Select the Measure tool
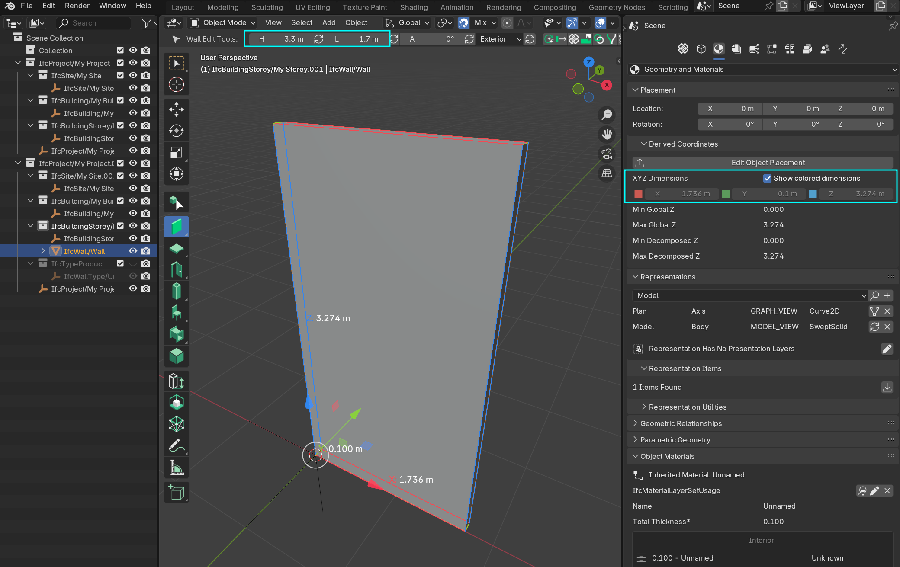 tap(177, 467)
